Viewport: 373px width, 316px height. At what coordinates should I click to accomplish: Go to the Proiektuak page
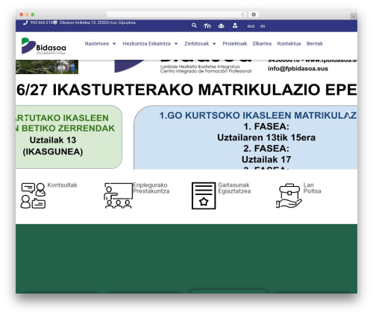click(x=235, y=43)
